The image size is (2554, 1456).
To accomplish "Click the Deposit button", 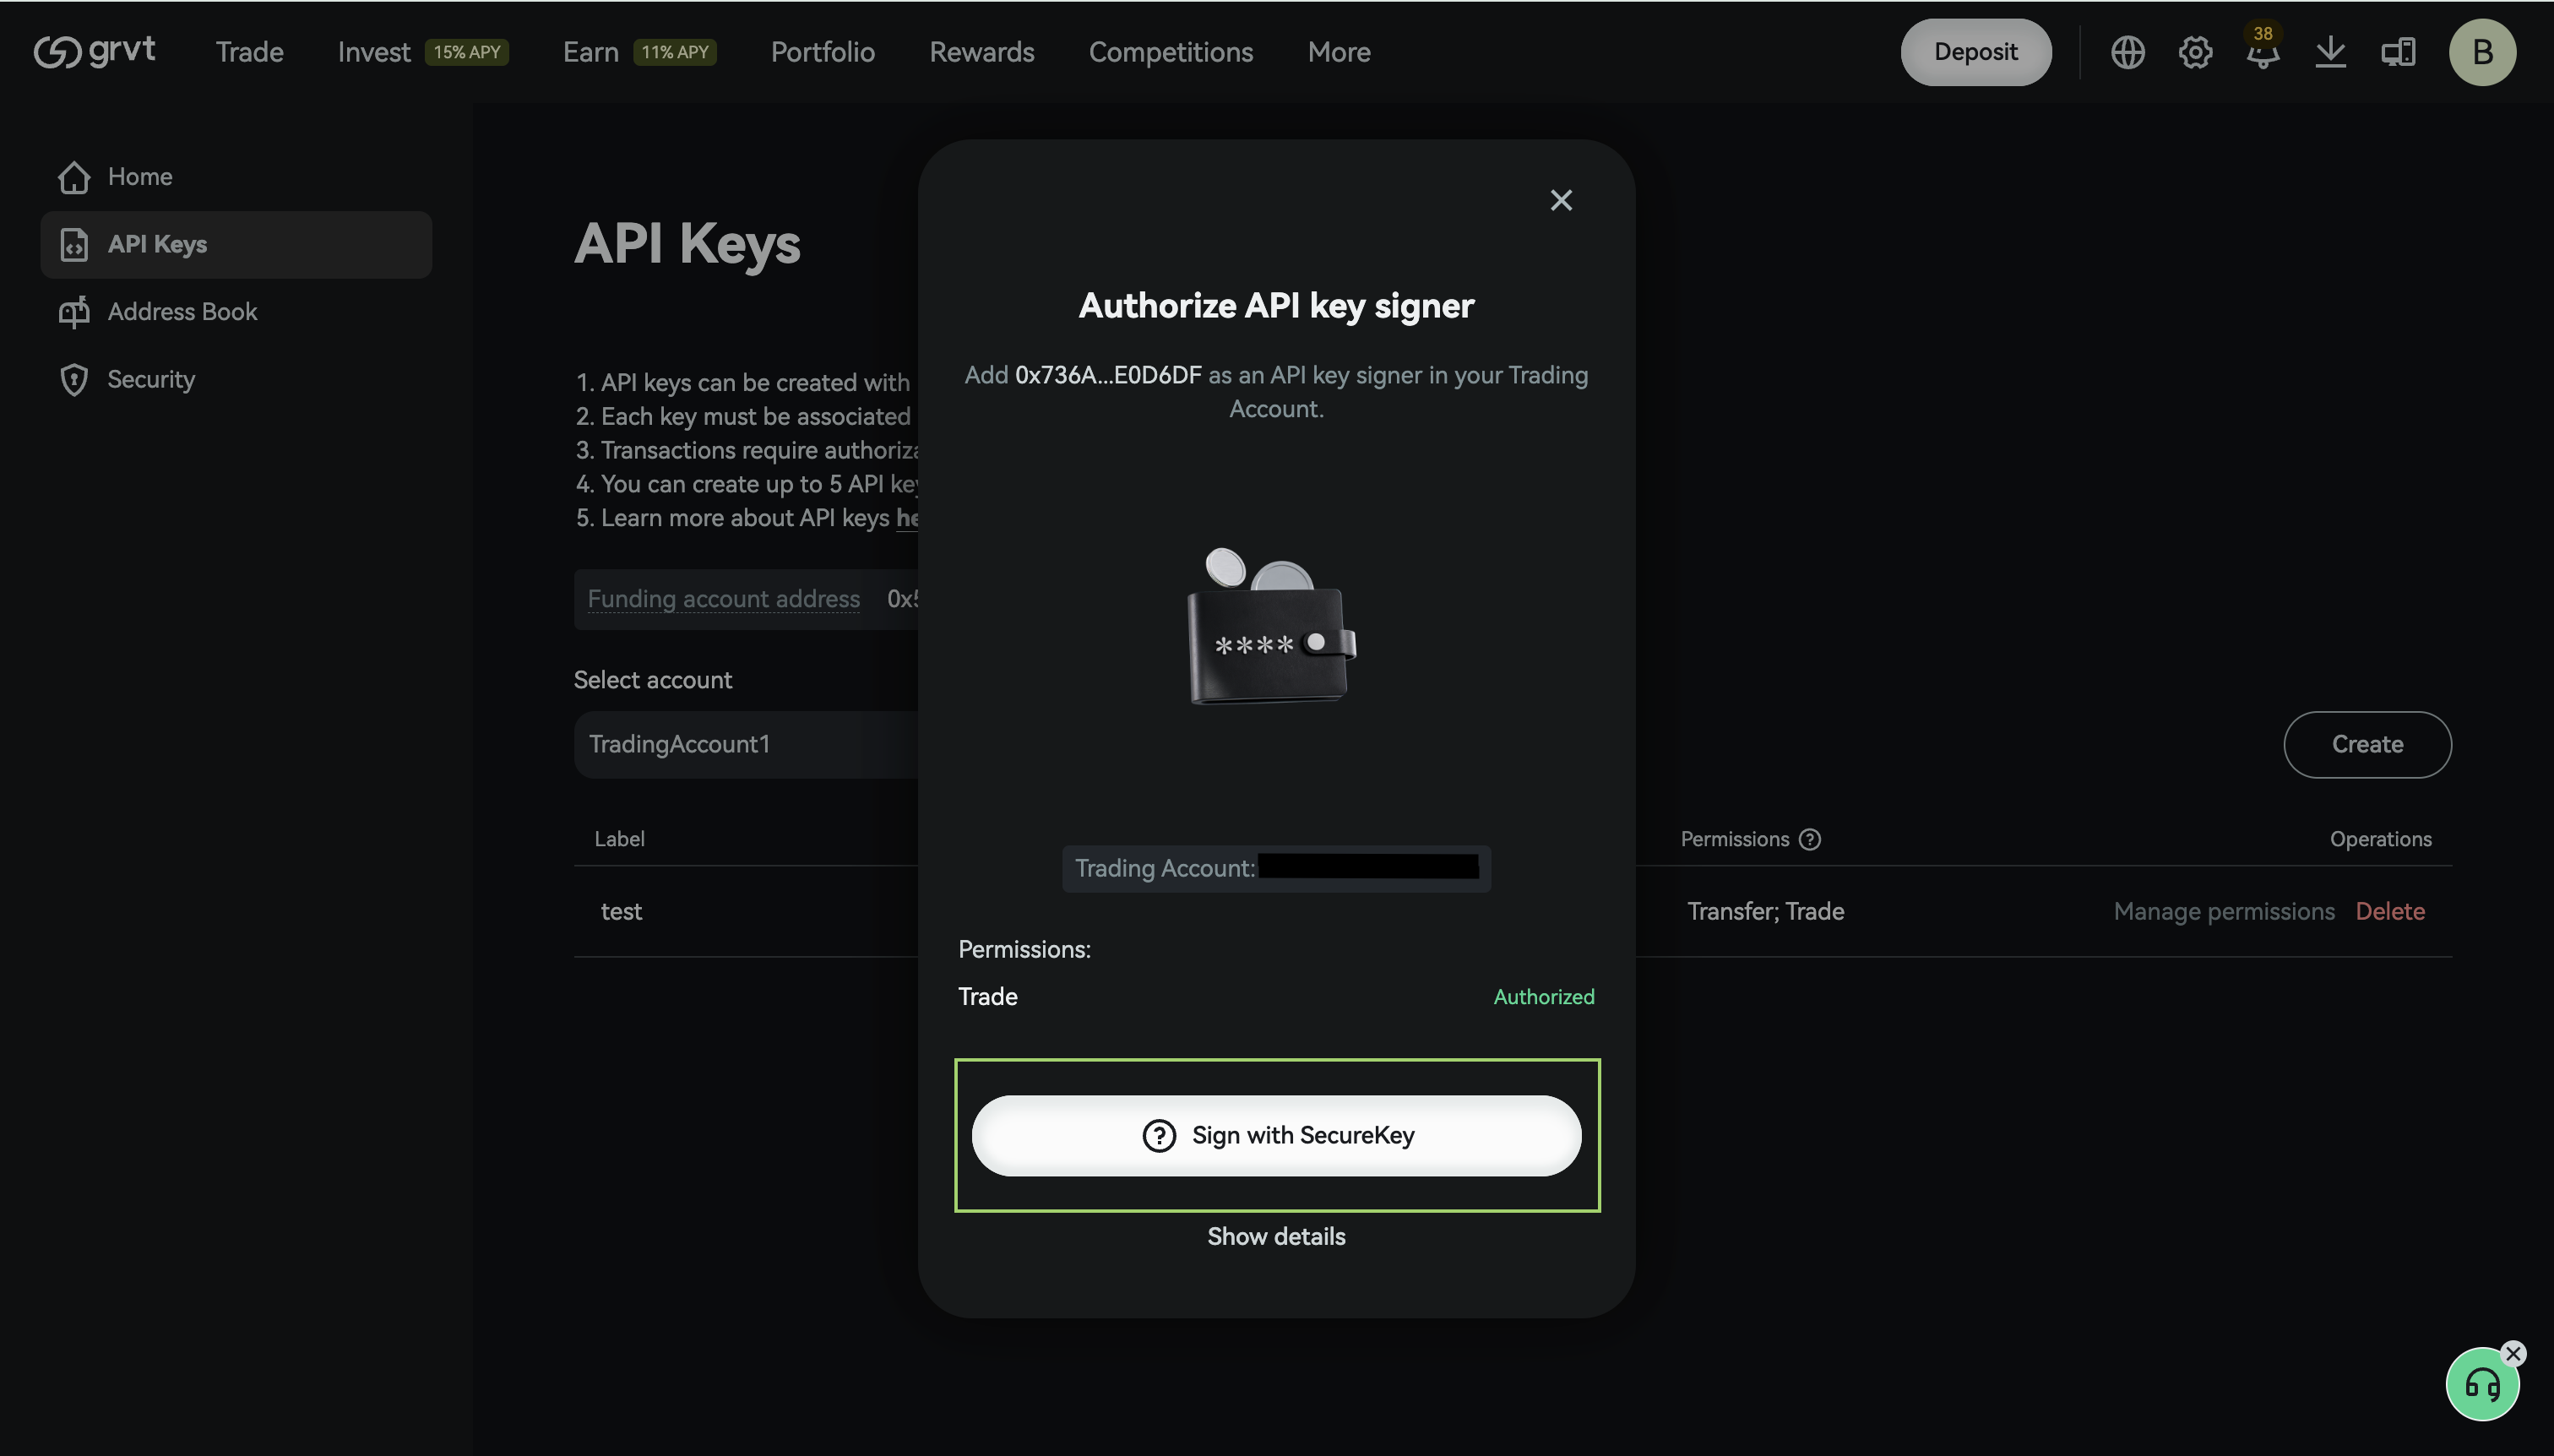I will [x=1975, y=52].
